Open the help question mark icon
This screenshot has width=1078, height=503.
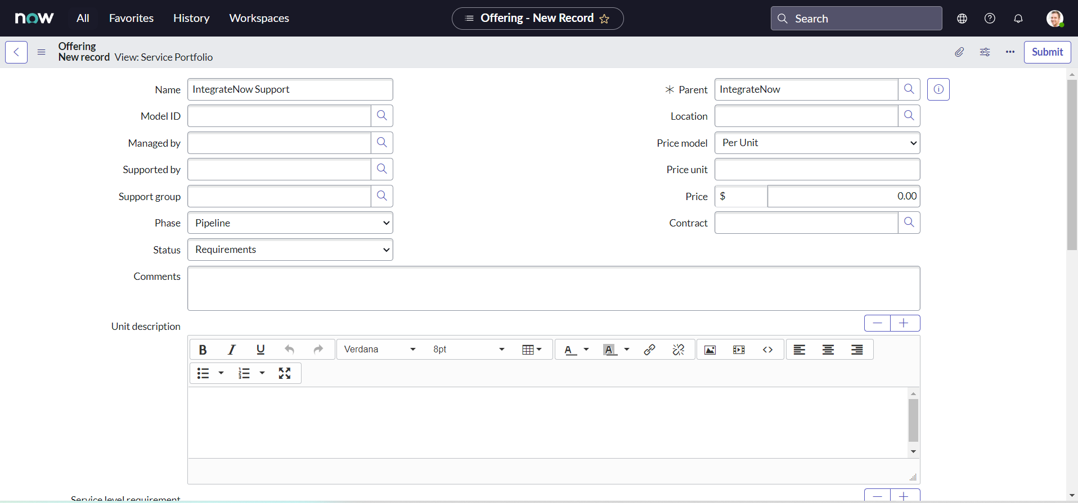pyautogui.click(x=990, y=19)
